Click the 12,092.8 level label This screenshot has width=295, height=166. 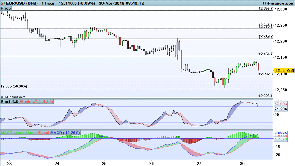(x=265, y=74)
